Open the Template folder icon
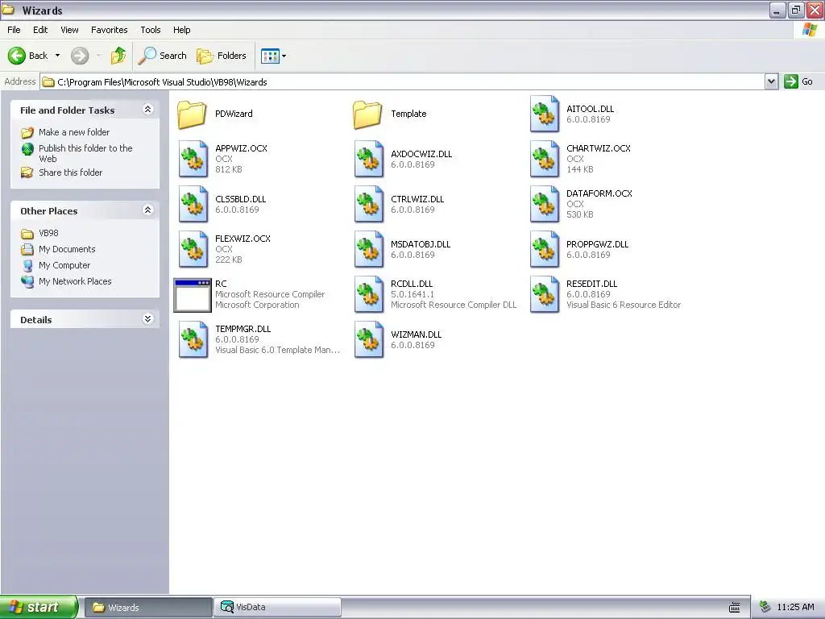This screenshot has height=619, width=825. tap(367, 114)
